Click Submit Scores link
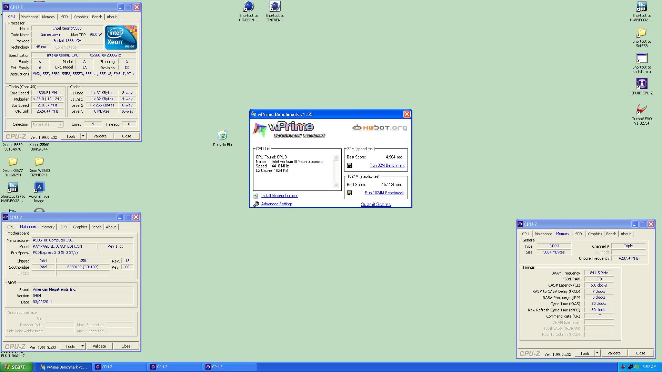The width and height of the screenshot is (662, 372). coord(376,204)
